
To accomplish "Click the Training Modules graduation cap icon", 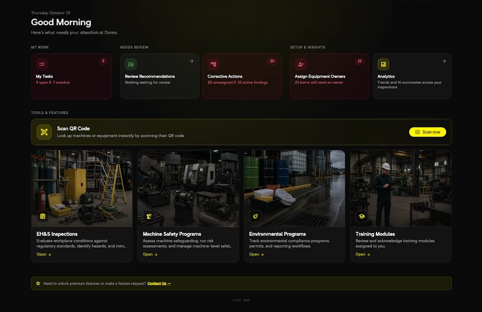I will 361,217.
